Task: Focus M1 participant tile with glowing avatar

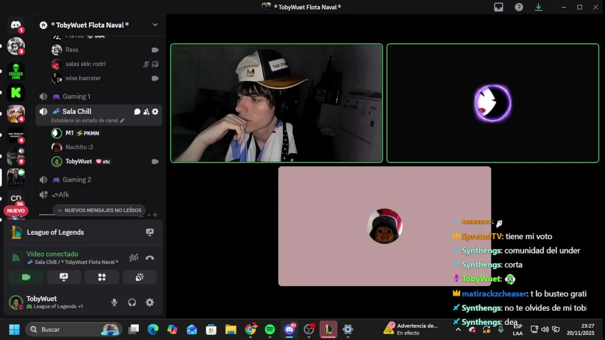Action: pos(493,103)
